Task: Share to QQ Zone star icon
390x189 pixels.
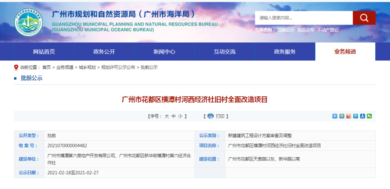Action: coord(342,116)
